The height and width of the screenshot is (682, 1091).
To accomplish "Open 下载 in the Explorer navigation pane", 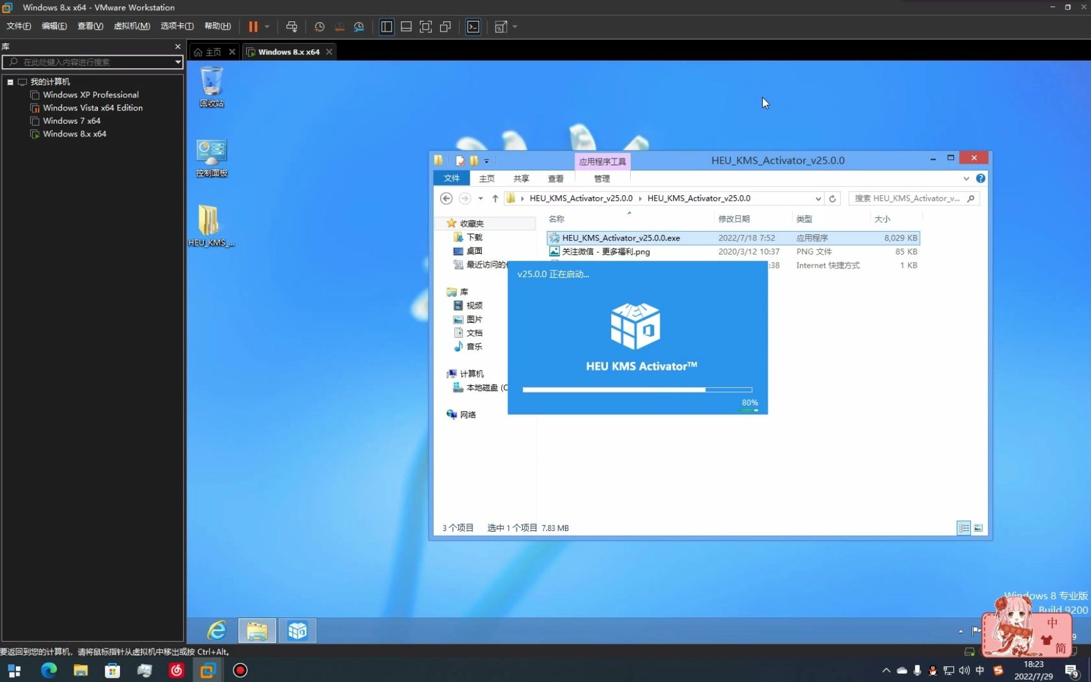I will tap(468, 237).
